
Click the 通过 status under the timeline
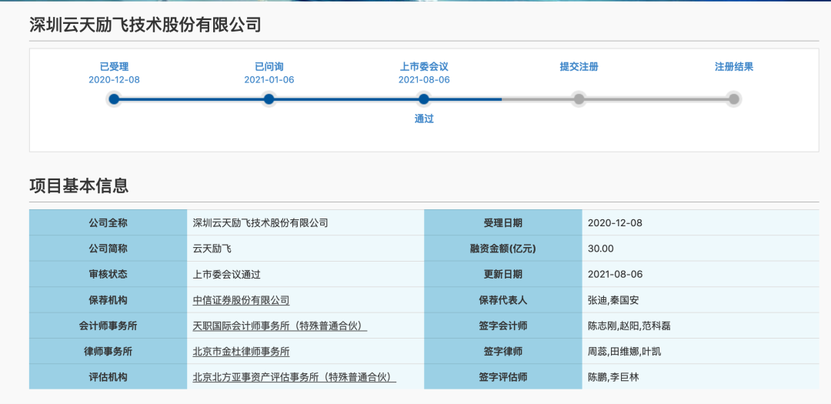[x=424, y=119]
